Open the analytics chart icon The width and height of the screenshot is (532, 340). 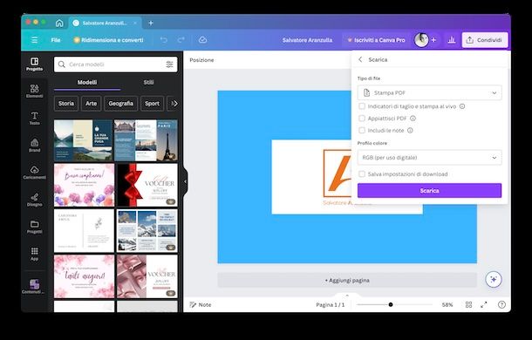coord(451,40)
